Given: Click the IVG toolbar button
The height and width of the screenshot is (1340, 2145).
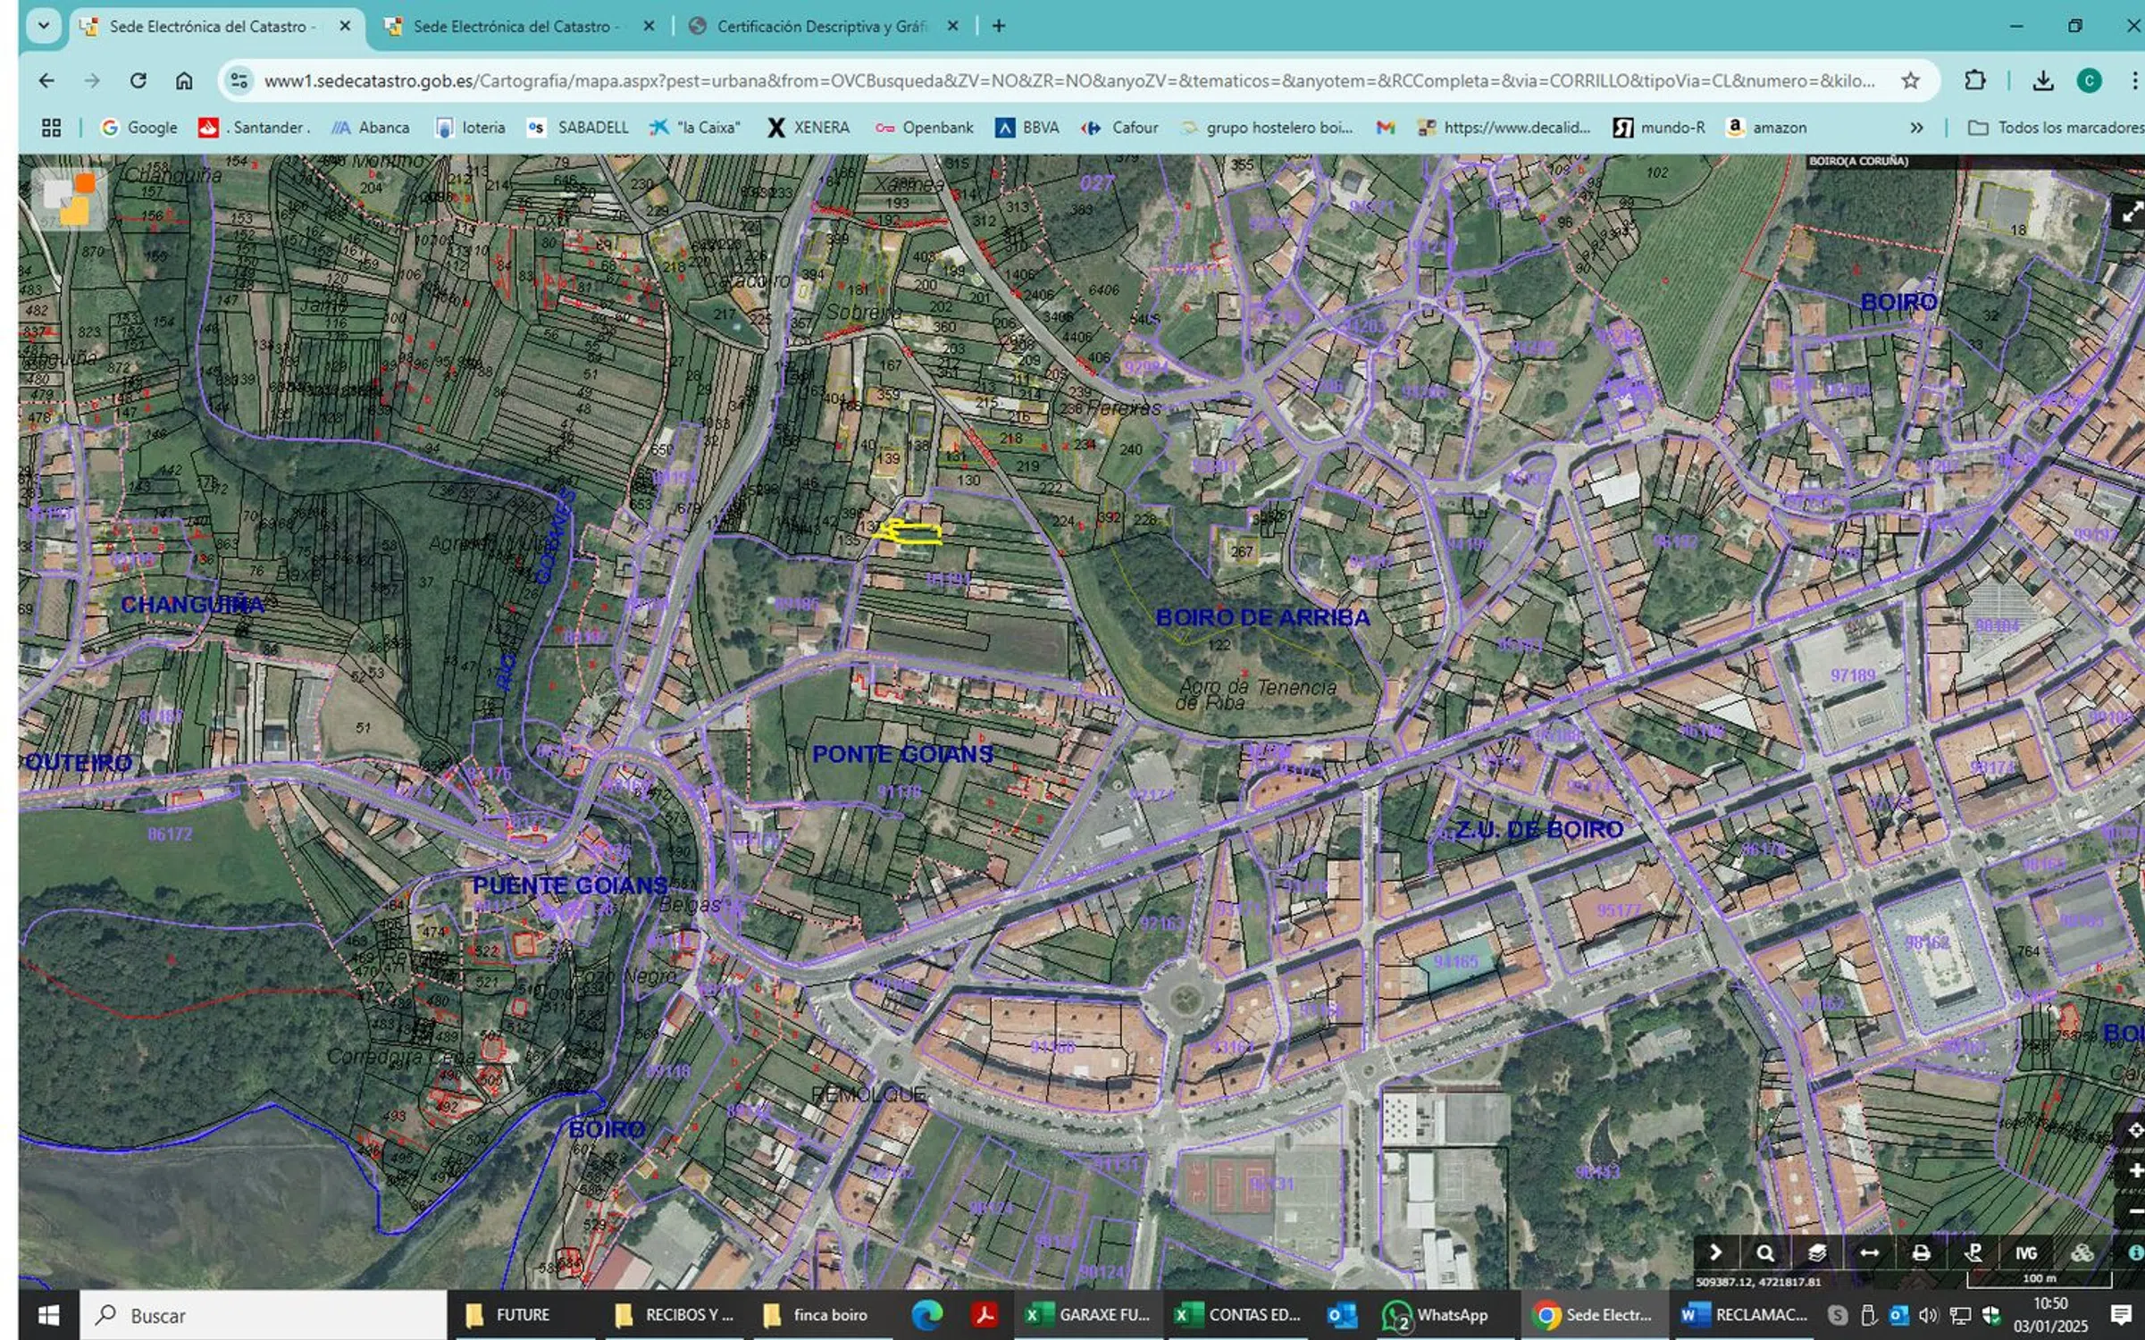Looking at the screenshot, I should (2026, 1252).
